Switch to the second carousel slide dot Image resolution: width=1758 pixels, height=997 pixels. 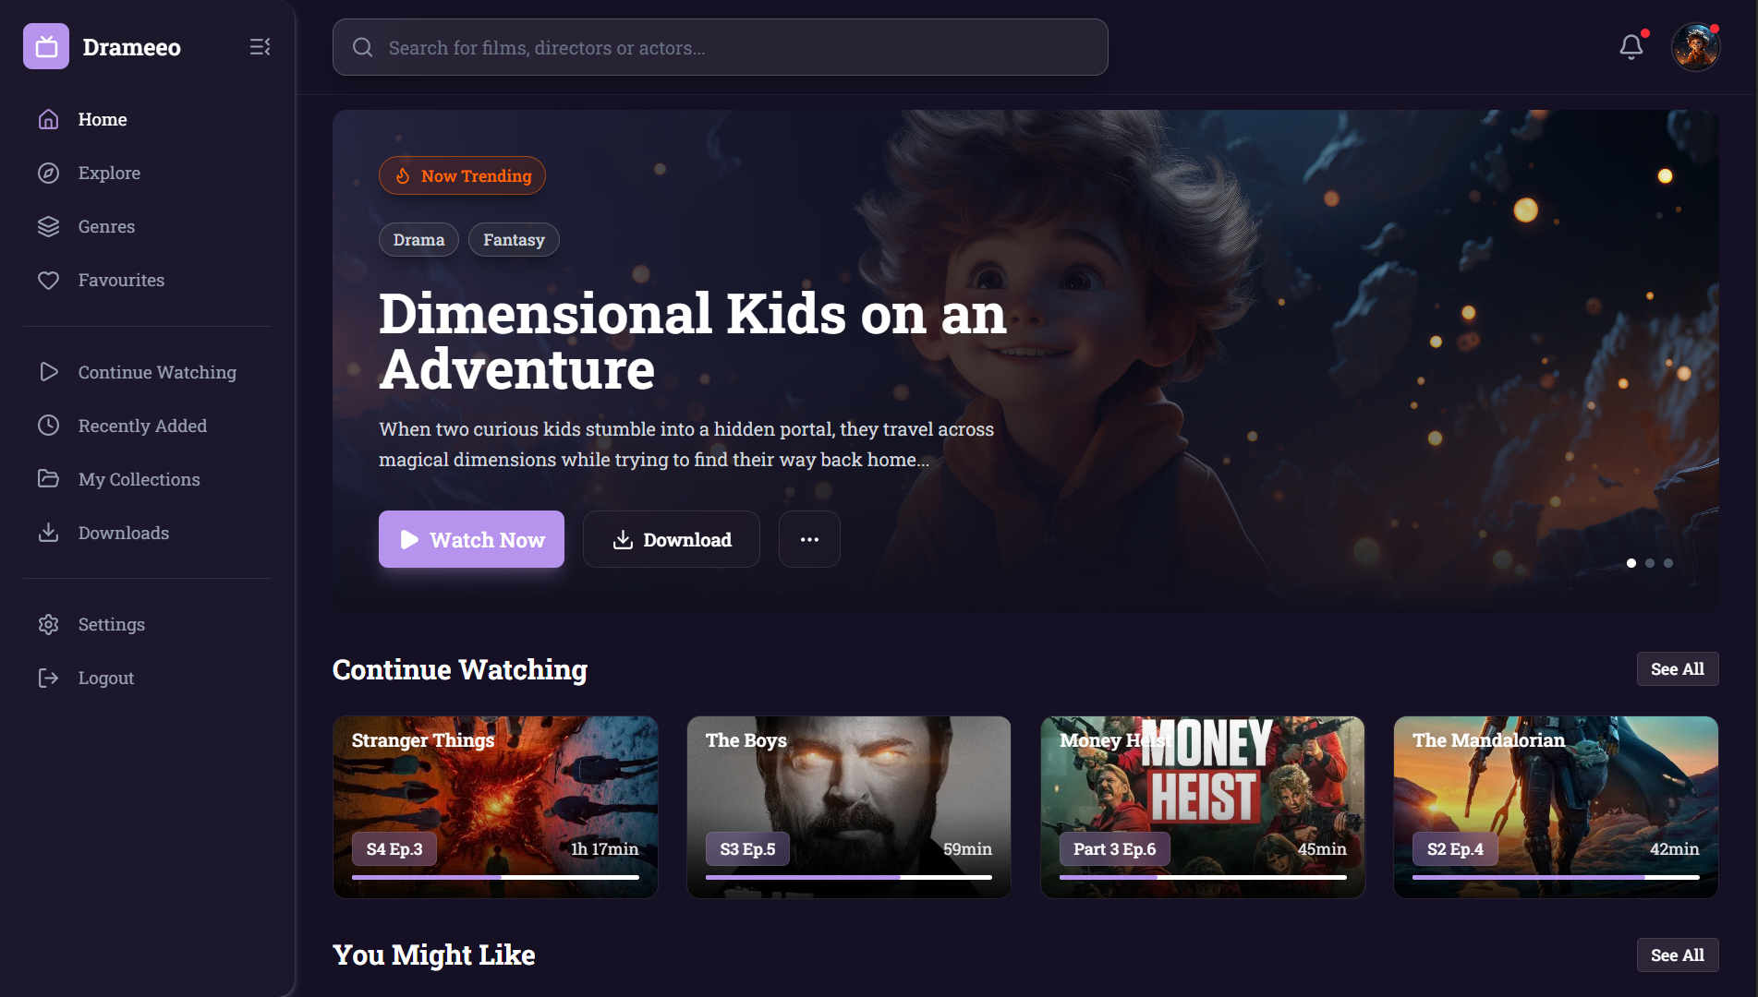pyautogui.click(x=1650, y=563)
